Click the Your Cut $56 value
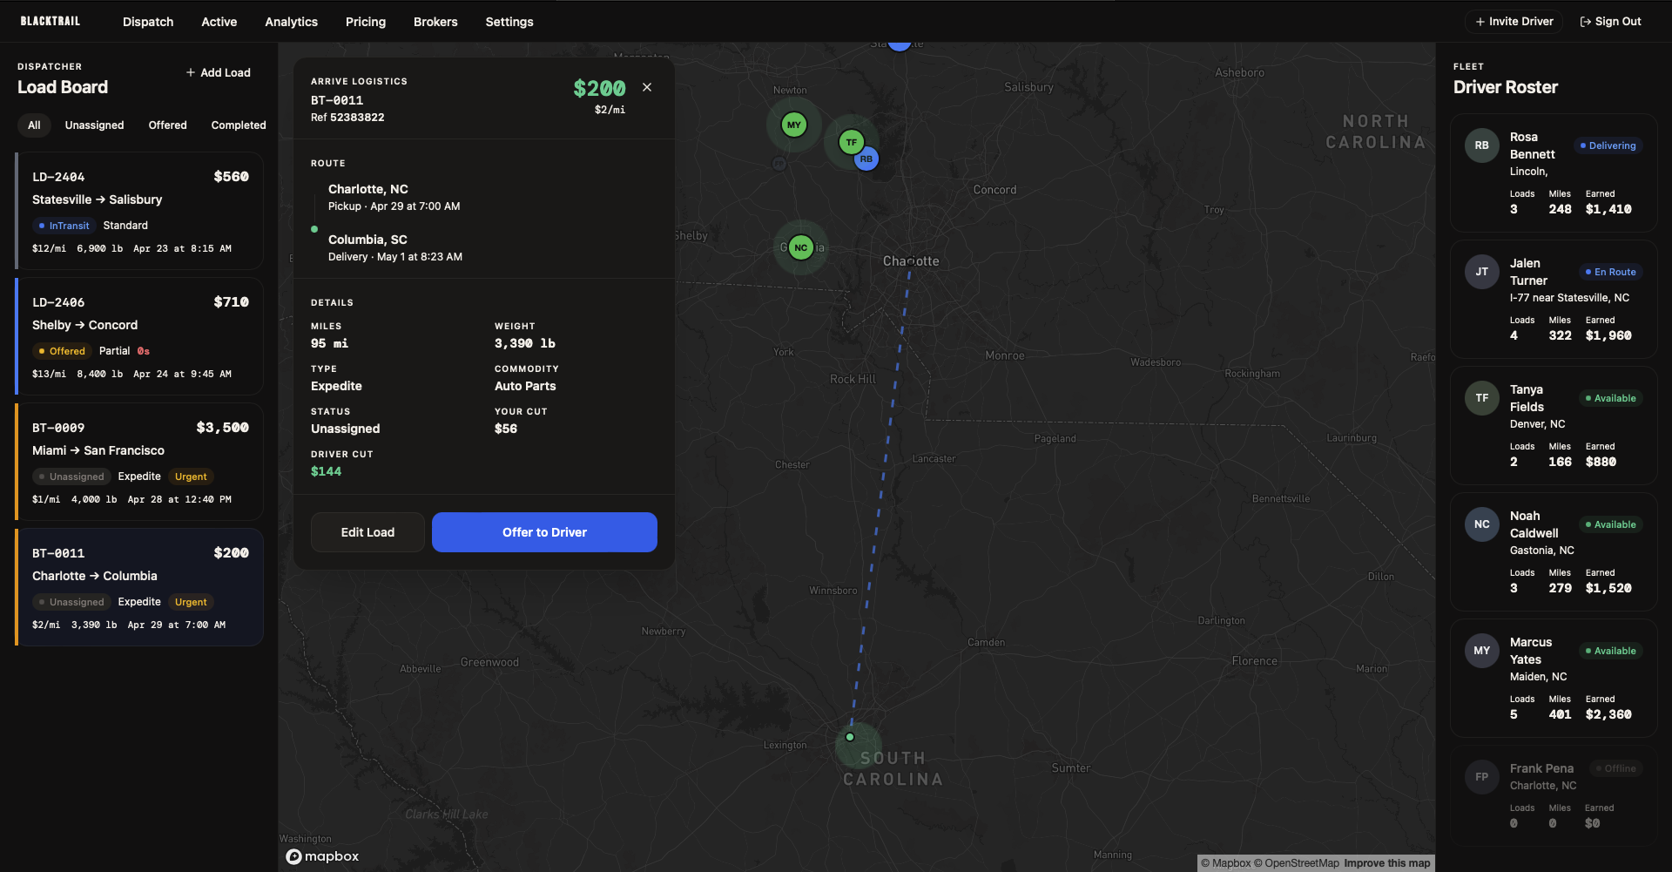 click(506, 429)
